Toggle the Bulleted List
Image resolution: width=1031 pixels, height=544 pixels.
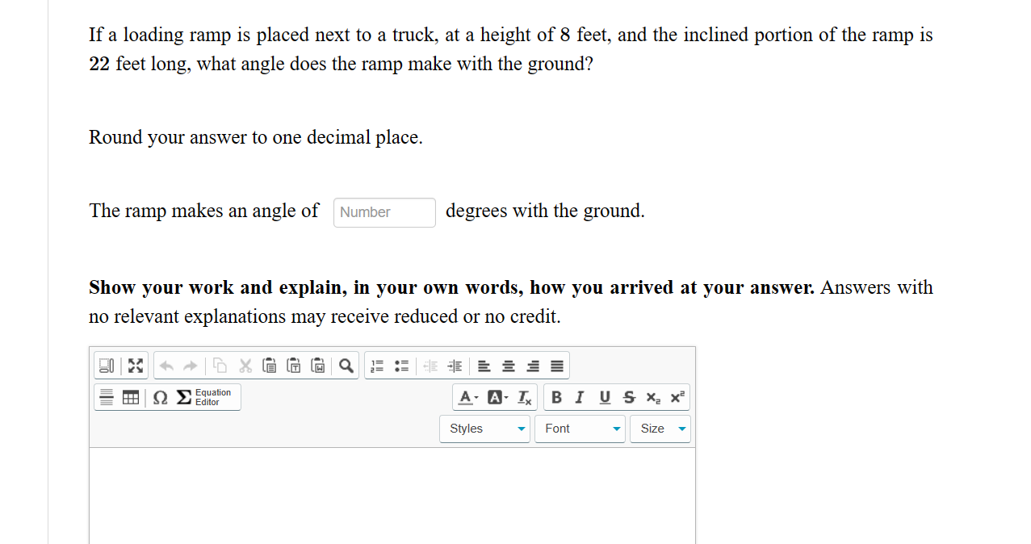(401, 366)
